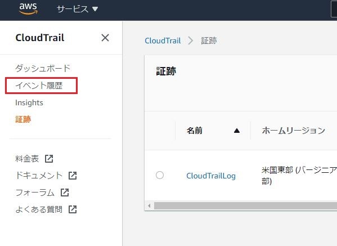
Task: Sort by 名前 using the arrow
Action: 237,131
